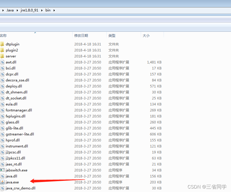Select the java.dll file icon
Screen dimensions: 231x192
(2, 176)
